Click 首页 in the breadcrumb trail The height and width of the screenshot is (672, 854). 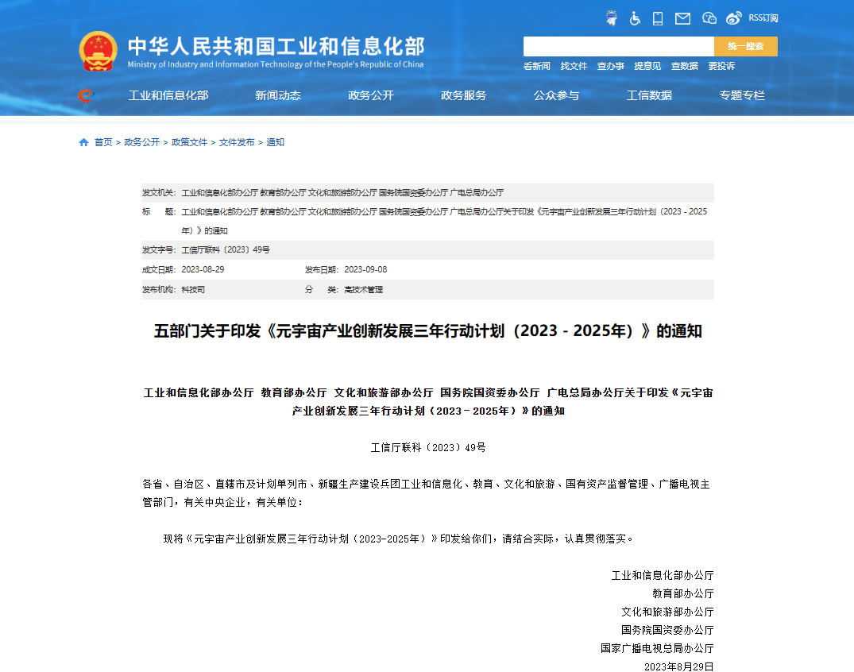(103, 142)
